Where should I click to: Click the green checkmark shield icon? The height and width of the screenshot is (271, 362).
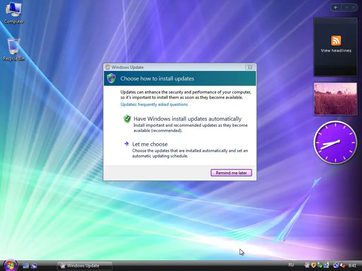click(127, 119)
